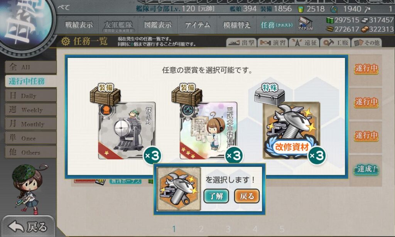Screen dimensions: 395x237
Task: Click the 達成! completed quest badge
Action: (x=366, y=169)
